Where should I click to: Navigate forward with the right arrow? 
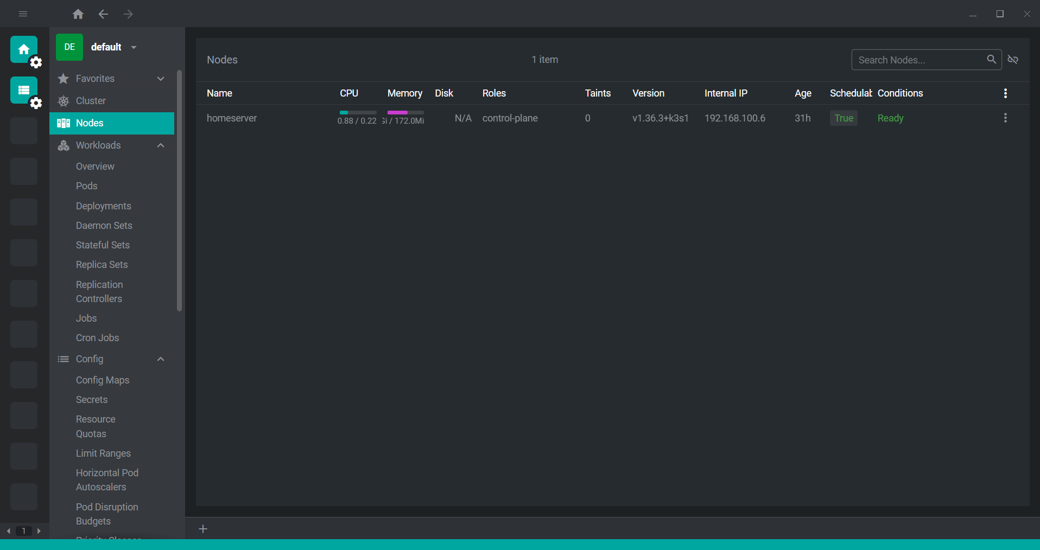128,14
